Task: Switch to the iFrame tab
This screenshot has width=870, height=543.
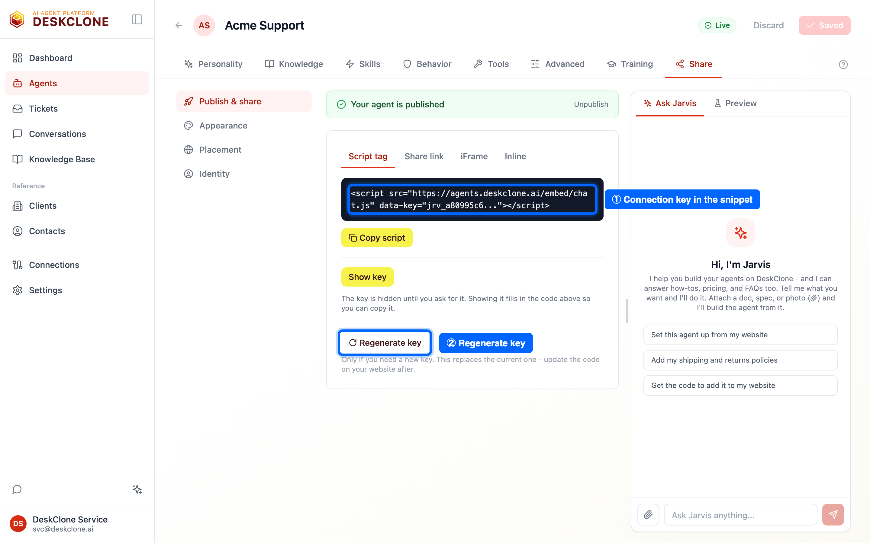Action: (x=474, y=156)
